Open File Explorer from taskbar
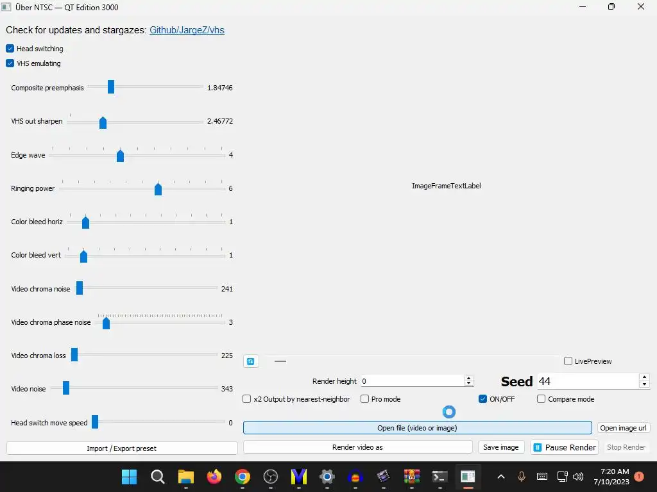This screenshot has height=492, width=657. point(185,477)
